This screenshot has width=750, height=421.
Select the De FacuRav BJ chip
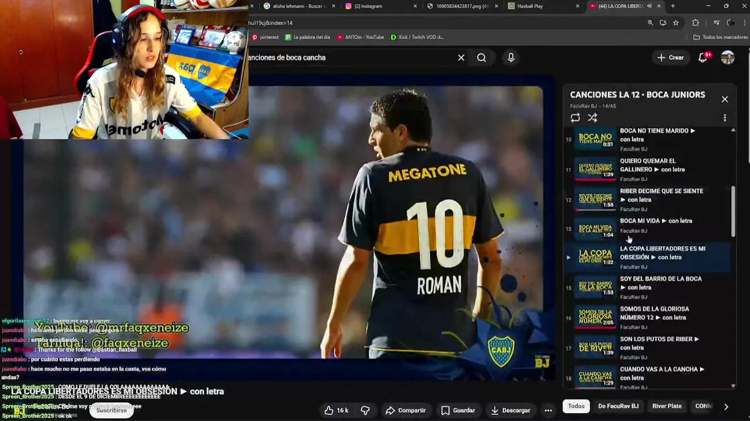(x=618, y=406)
